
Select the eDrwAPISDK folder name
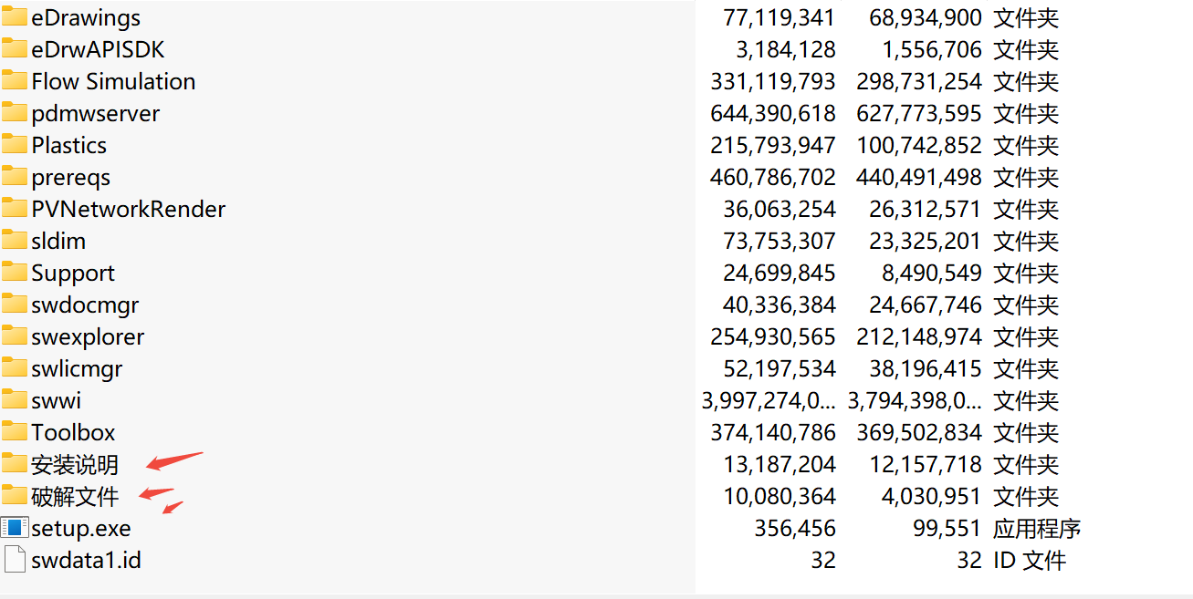[x=98, y=49]
